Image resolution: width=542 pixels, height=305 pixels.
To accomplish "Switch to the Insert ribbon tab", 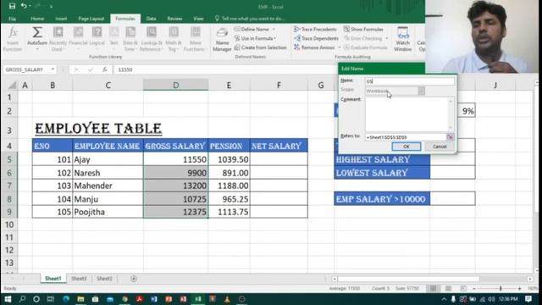I will pos(61,19).
